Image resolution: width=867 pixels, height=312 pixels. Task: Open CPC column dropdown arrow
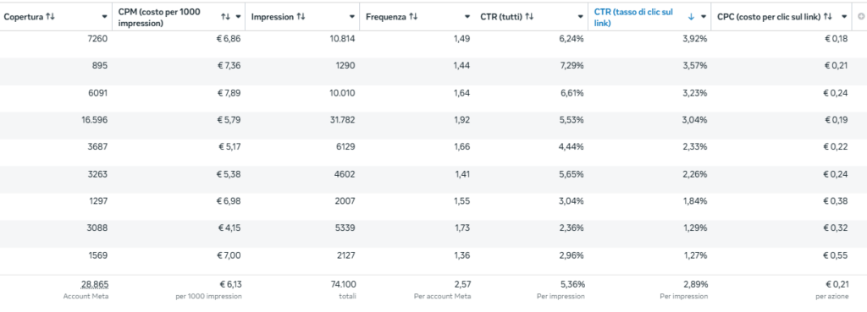(844, 17)
